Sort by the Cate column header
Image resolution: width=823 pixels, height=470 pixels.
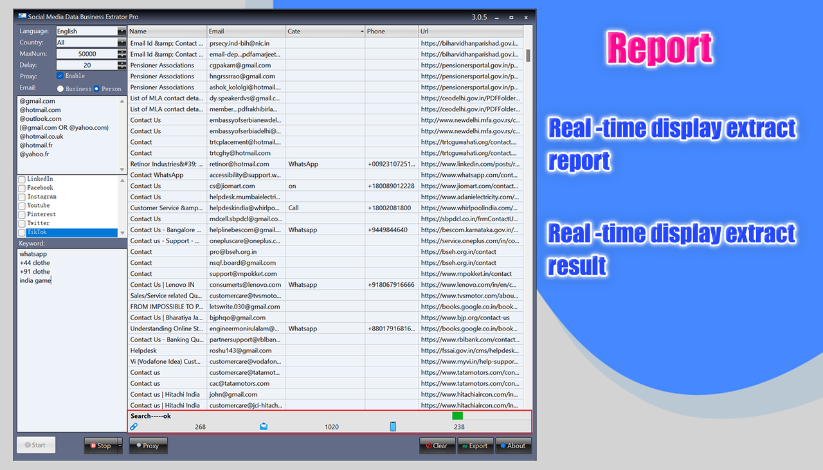(x=325, y=31)
